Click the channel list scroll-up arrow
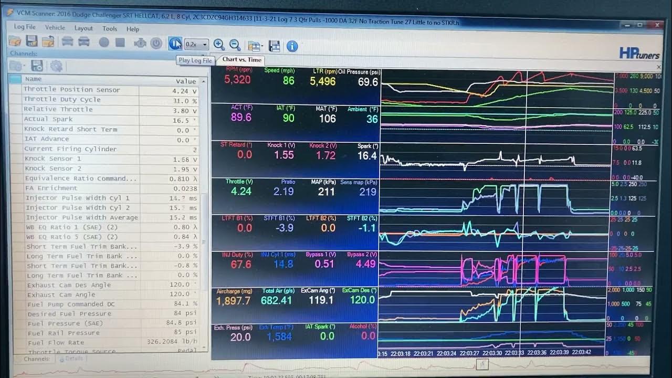Screen dimensions: 672x378 pos(204,82)
